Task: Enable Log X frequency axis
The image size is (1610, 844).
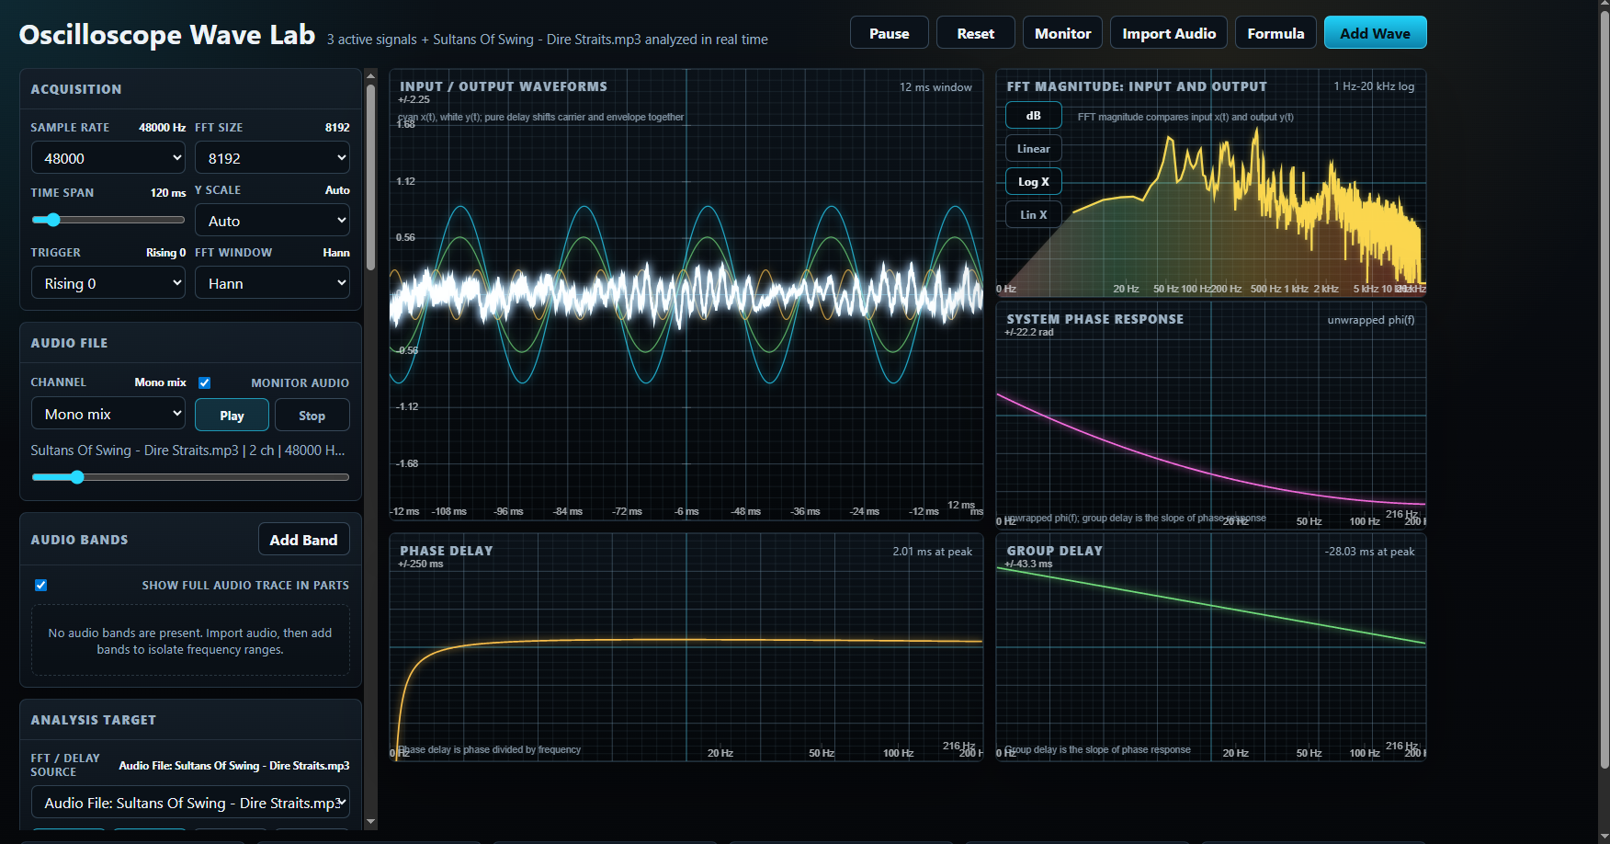Action: coord(1034,182)
